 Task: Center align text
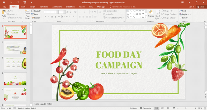click(83, 16)
